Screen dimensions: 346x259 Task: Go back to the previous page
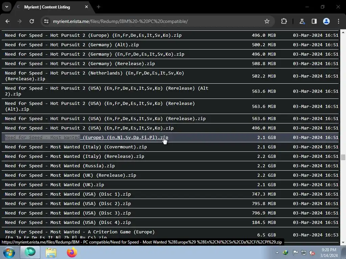tap(7, 21)
